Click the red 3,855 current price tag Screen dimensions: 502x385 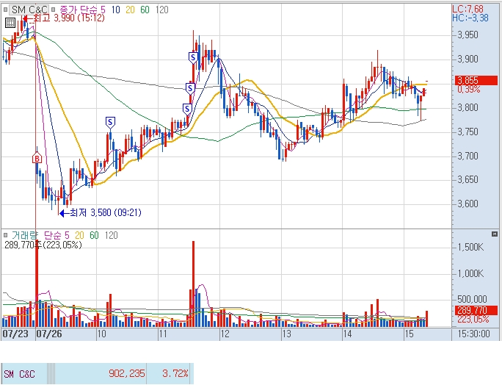476,80
